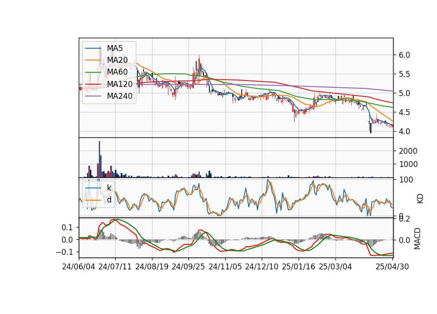Viewport: 437px width, 314px height.
Task: Click the 5.5 price axis tick
Action: click(404, 74)
